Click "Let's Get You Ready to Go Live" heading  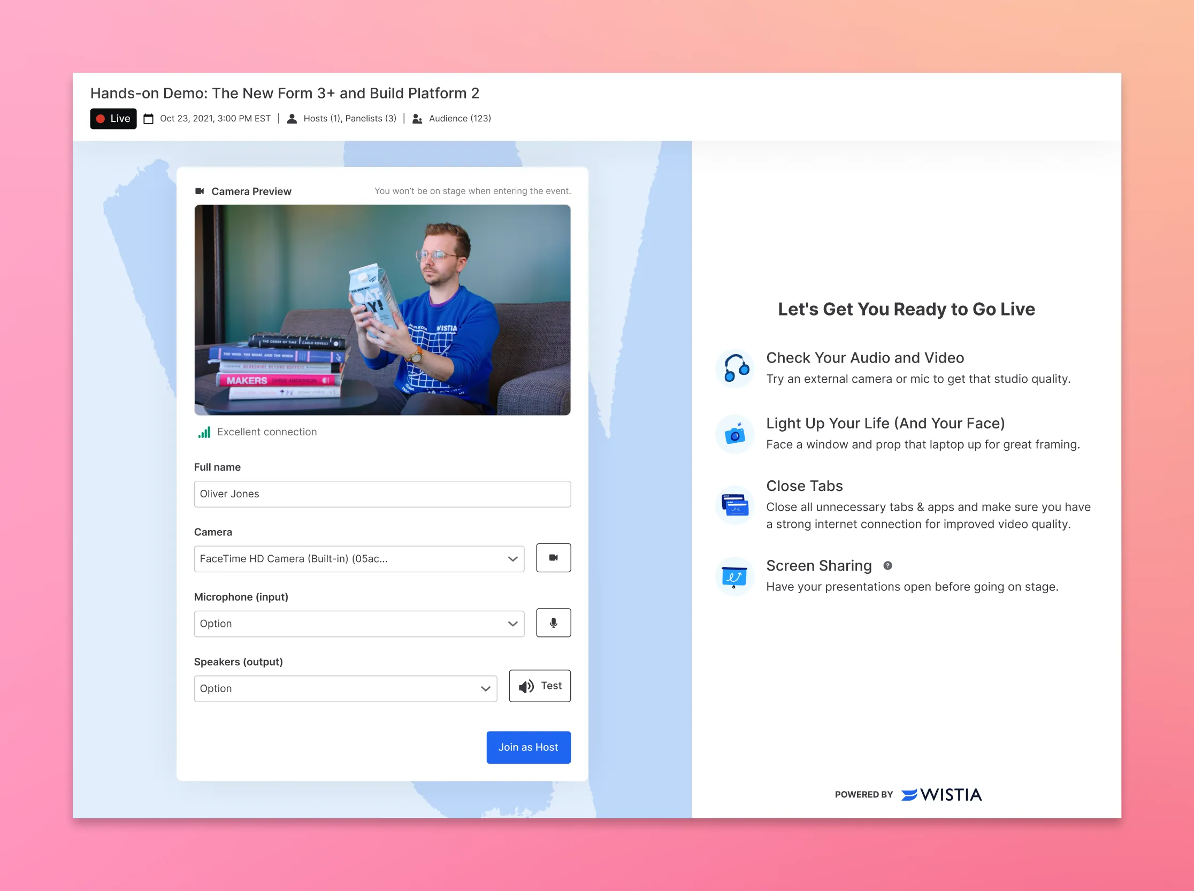point(906,309)
